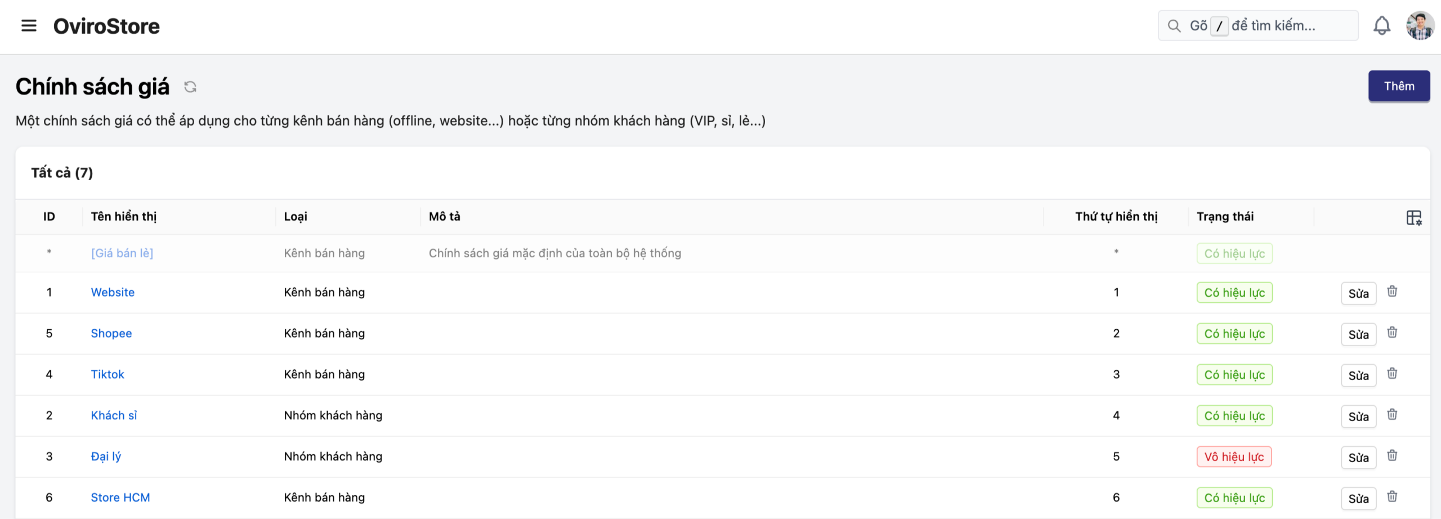
Task: Open table column settings icon
Action: 1413,217
